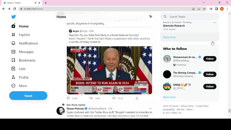This screenshot has height=130, width=231.
Task: Follow Mohammed Al-Issa account
Action: pos(210,59)
